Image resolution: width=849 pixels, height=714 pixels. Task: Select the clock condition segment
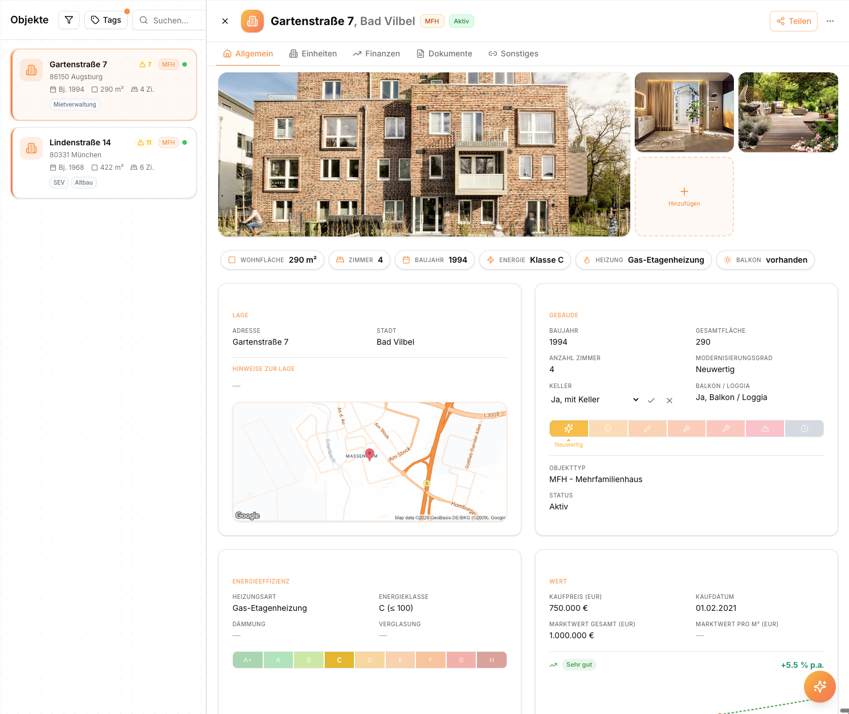point(805,429)
